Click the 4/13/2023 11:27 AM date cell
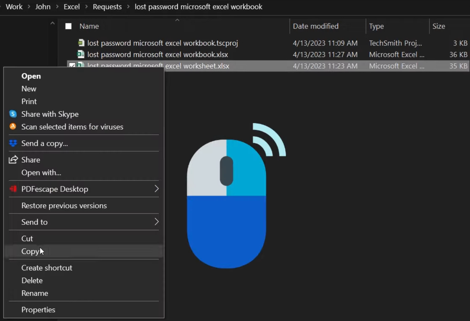470x321 pixels. tap(325, 54)
